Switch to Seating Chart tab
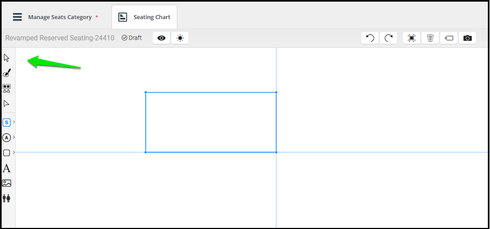This screenshot has height=229, width=490. point(144,17)
